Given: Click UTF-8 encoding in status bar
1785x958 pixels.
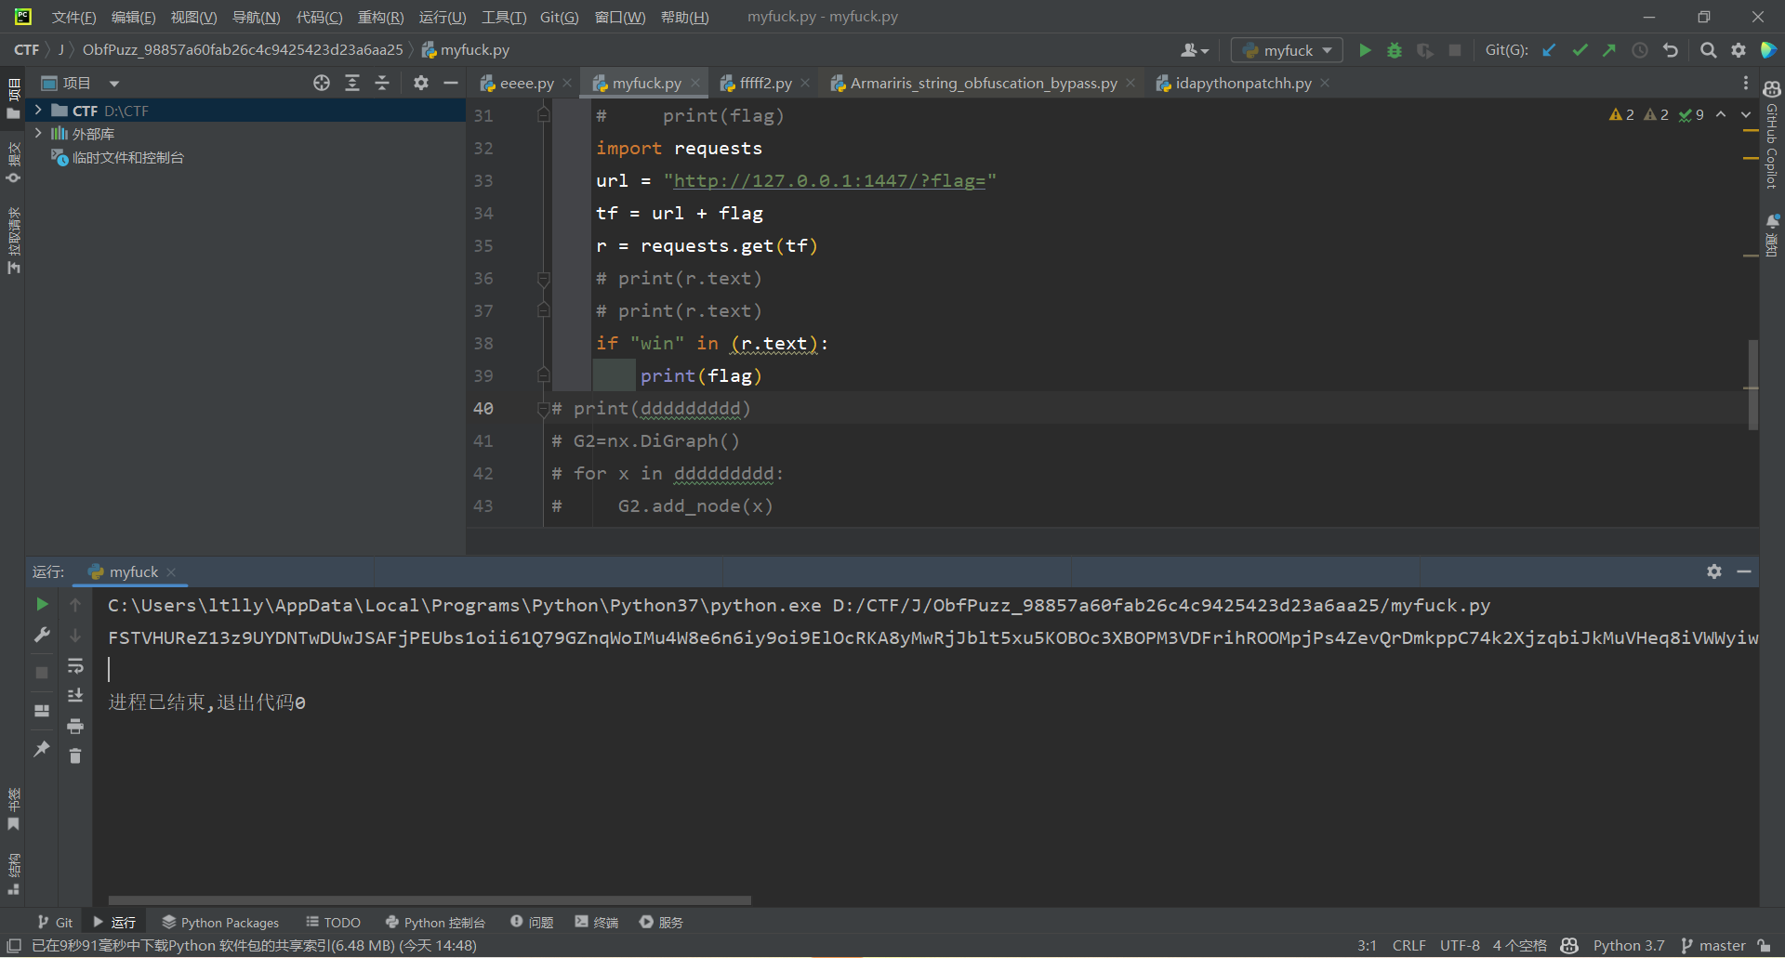Looking at the screenshot, I should [x=1460, y=945].
